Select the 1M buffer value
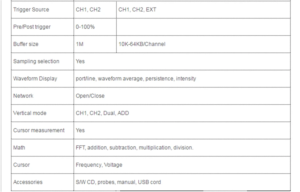 point(79,44)
